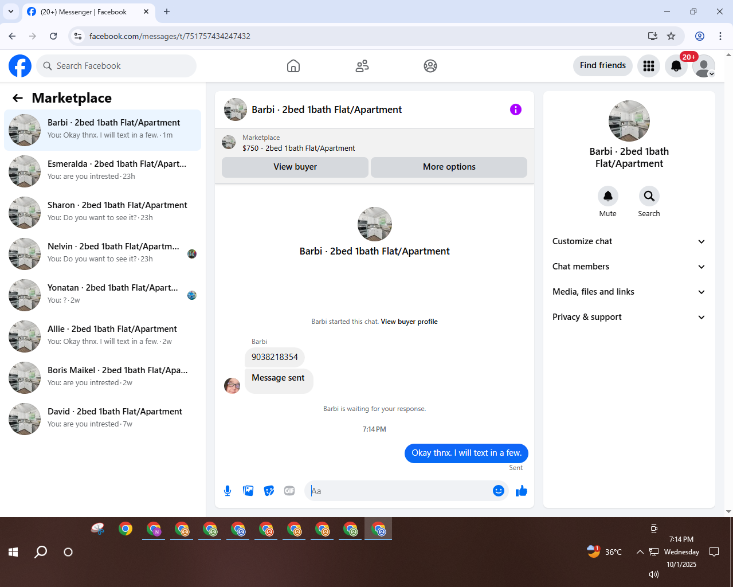Click the Search Facebook field
This screenshot has height=587, width=733.
point(116,66)
